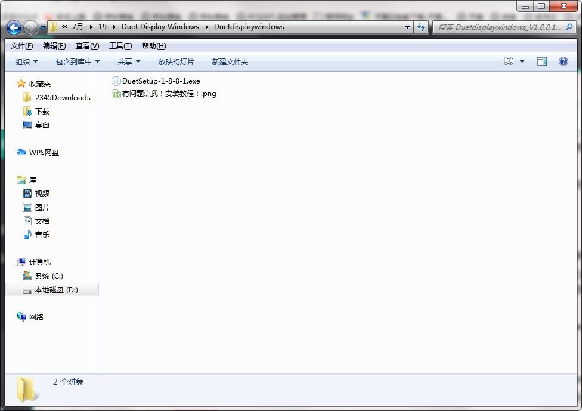This screenshot has height=411, width=582.
Task: Click the 文档 library icon
Action: pyautogui.click(x=27, y=221)
